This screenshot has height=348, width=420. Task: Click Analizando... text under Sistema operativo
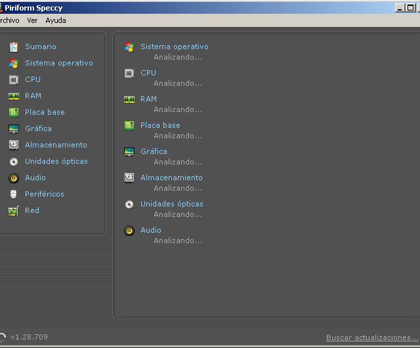[178, 57]
